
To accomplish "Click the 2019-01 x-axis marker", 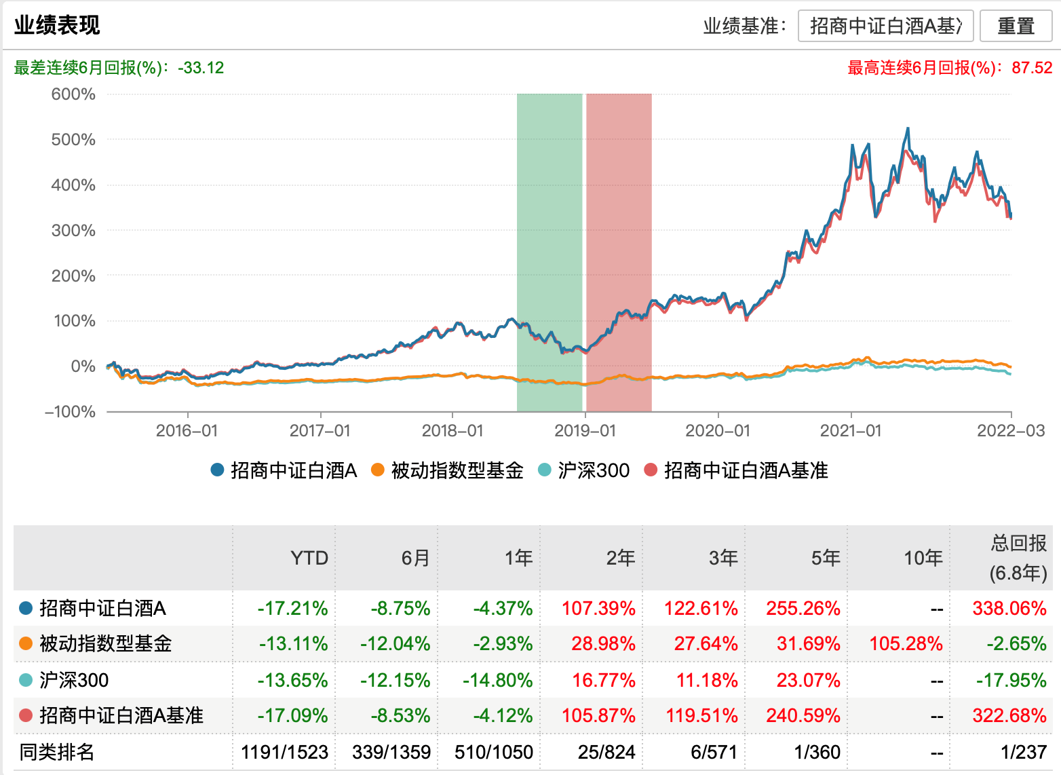I will [585, 430].
